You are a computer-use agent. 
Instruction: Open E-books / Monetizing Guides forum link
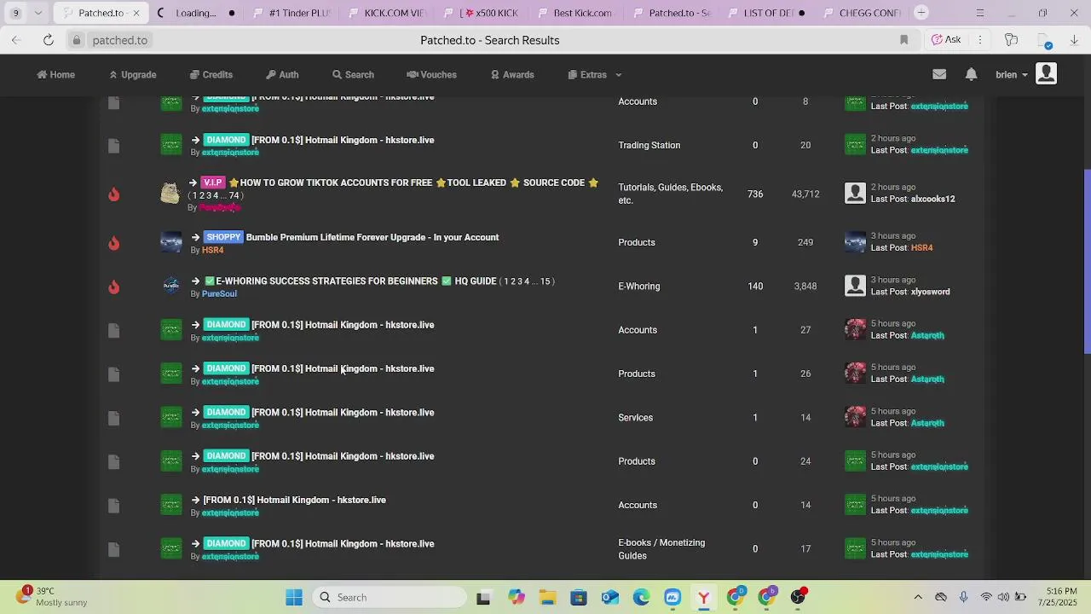(x=661, y=549)
